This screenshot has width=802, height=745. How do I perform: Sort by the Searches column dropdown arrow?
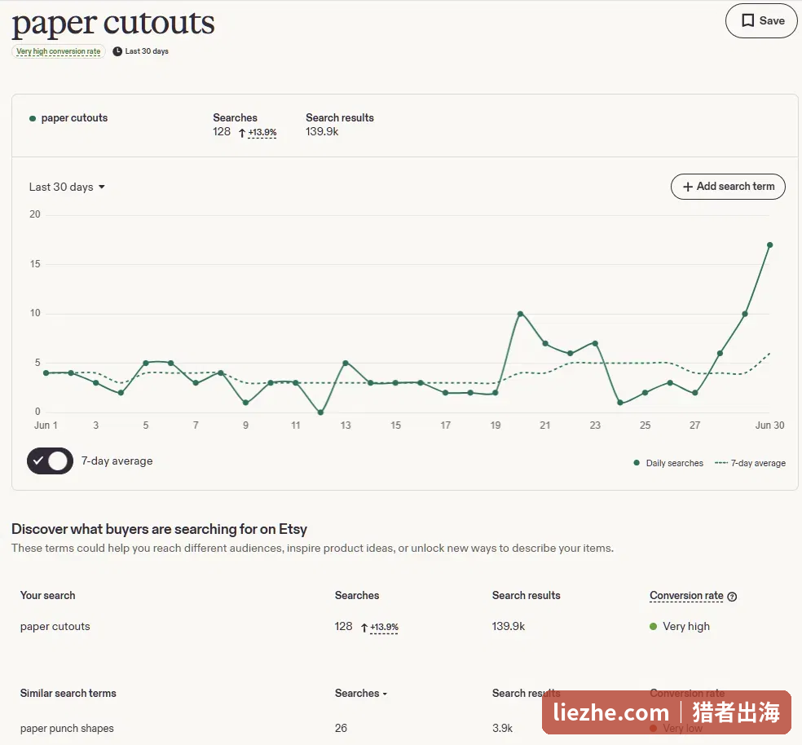385,694
